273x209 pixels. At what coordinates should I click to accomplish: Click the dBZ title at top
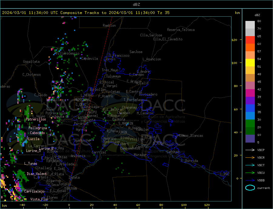coord(136,5)
